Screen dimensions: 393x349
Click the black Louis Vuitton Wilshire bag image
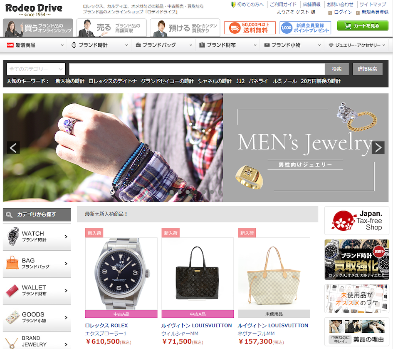(198, 274)
